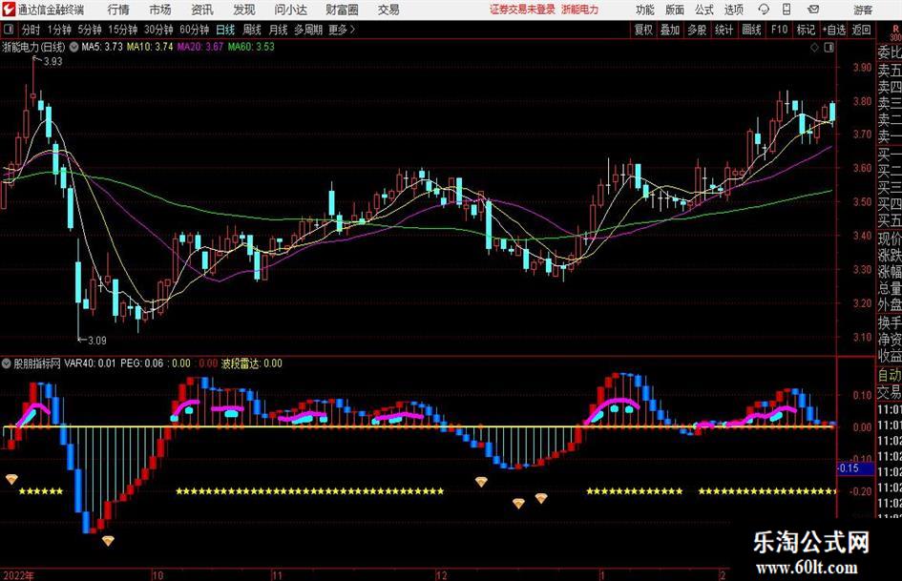The image size is (902, 581).
Task: Switch to the 15分钟 period tab
Action: pos(123,30)
